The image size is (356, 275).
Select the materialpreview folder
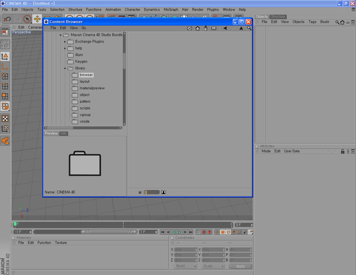[92, 88]
